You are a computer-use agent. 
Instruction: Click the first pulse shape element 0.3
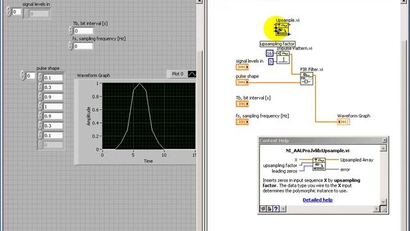coord(53,87)
